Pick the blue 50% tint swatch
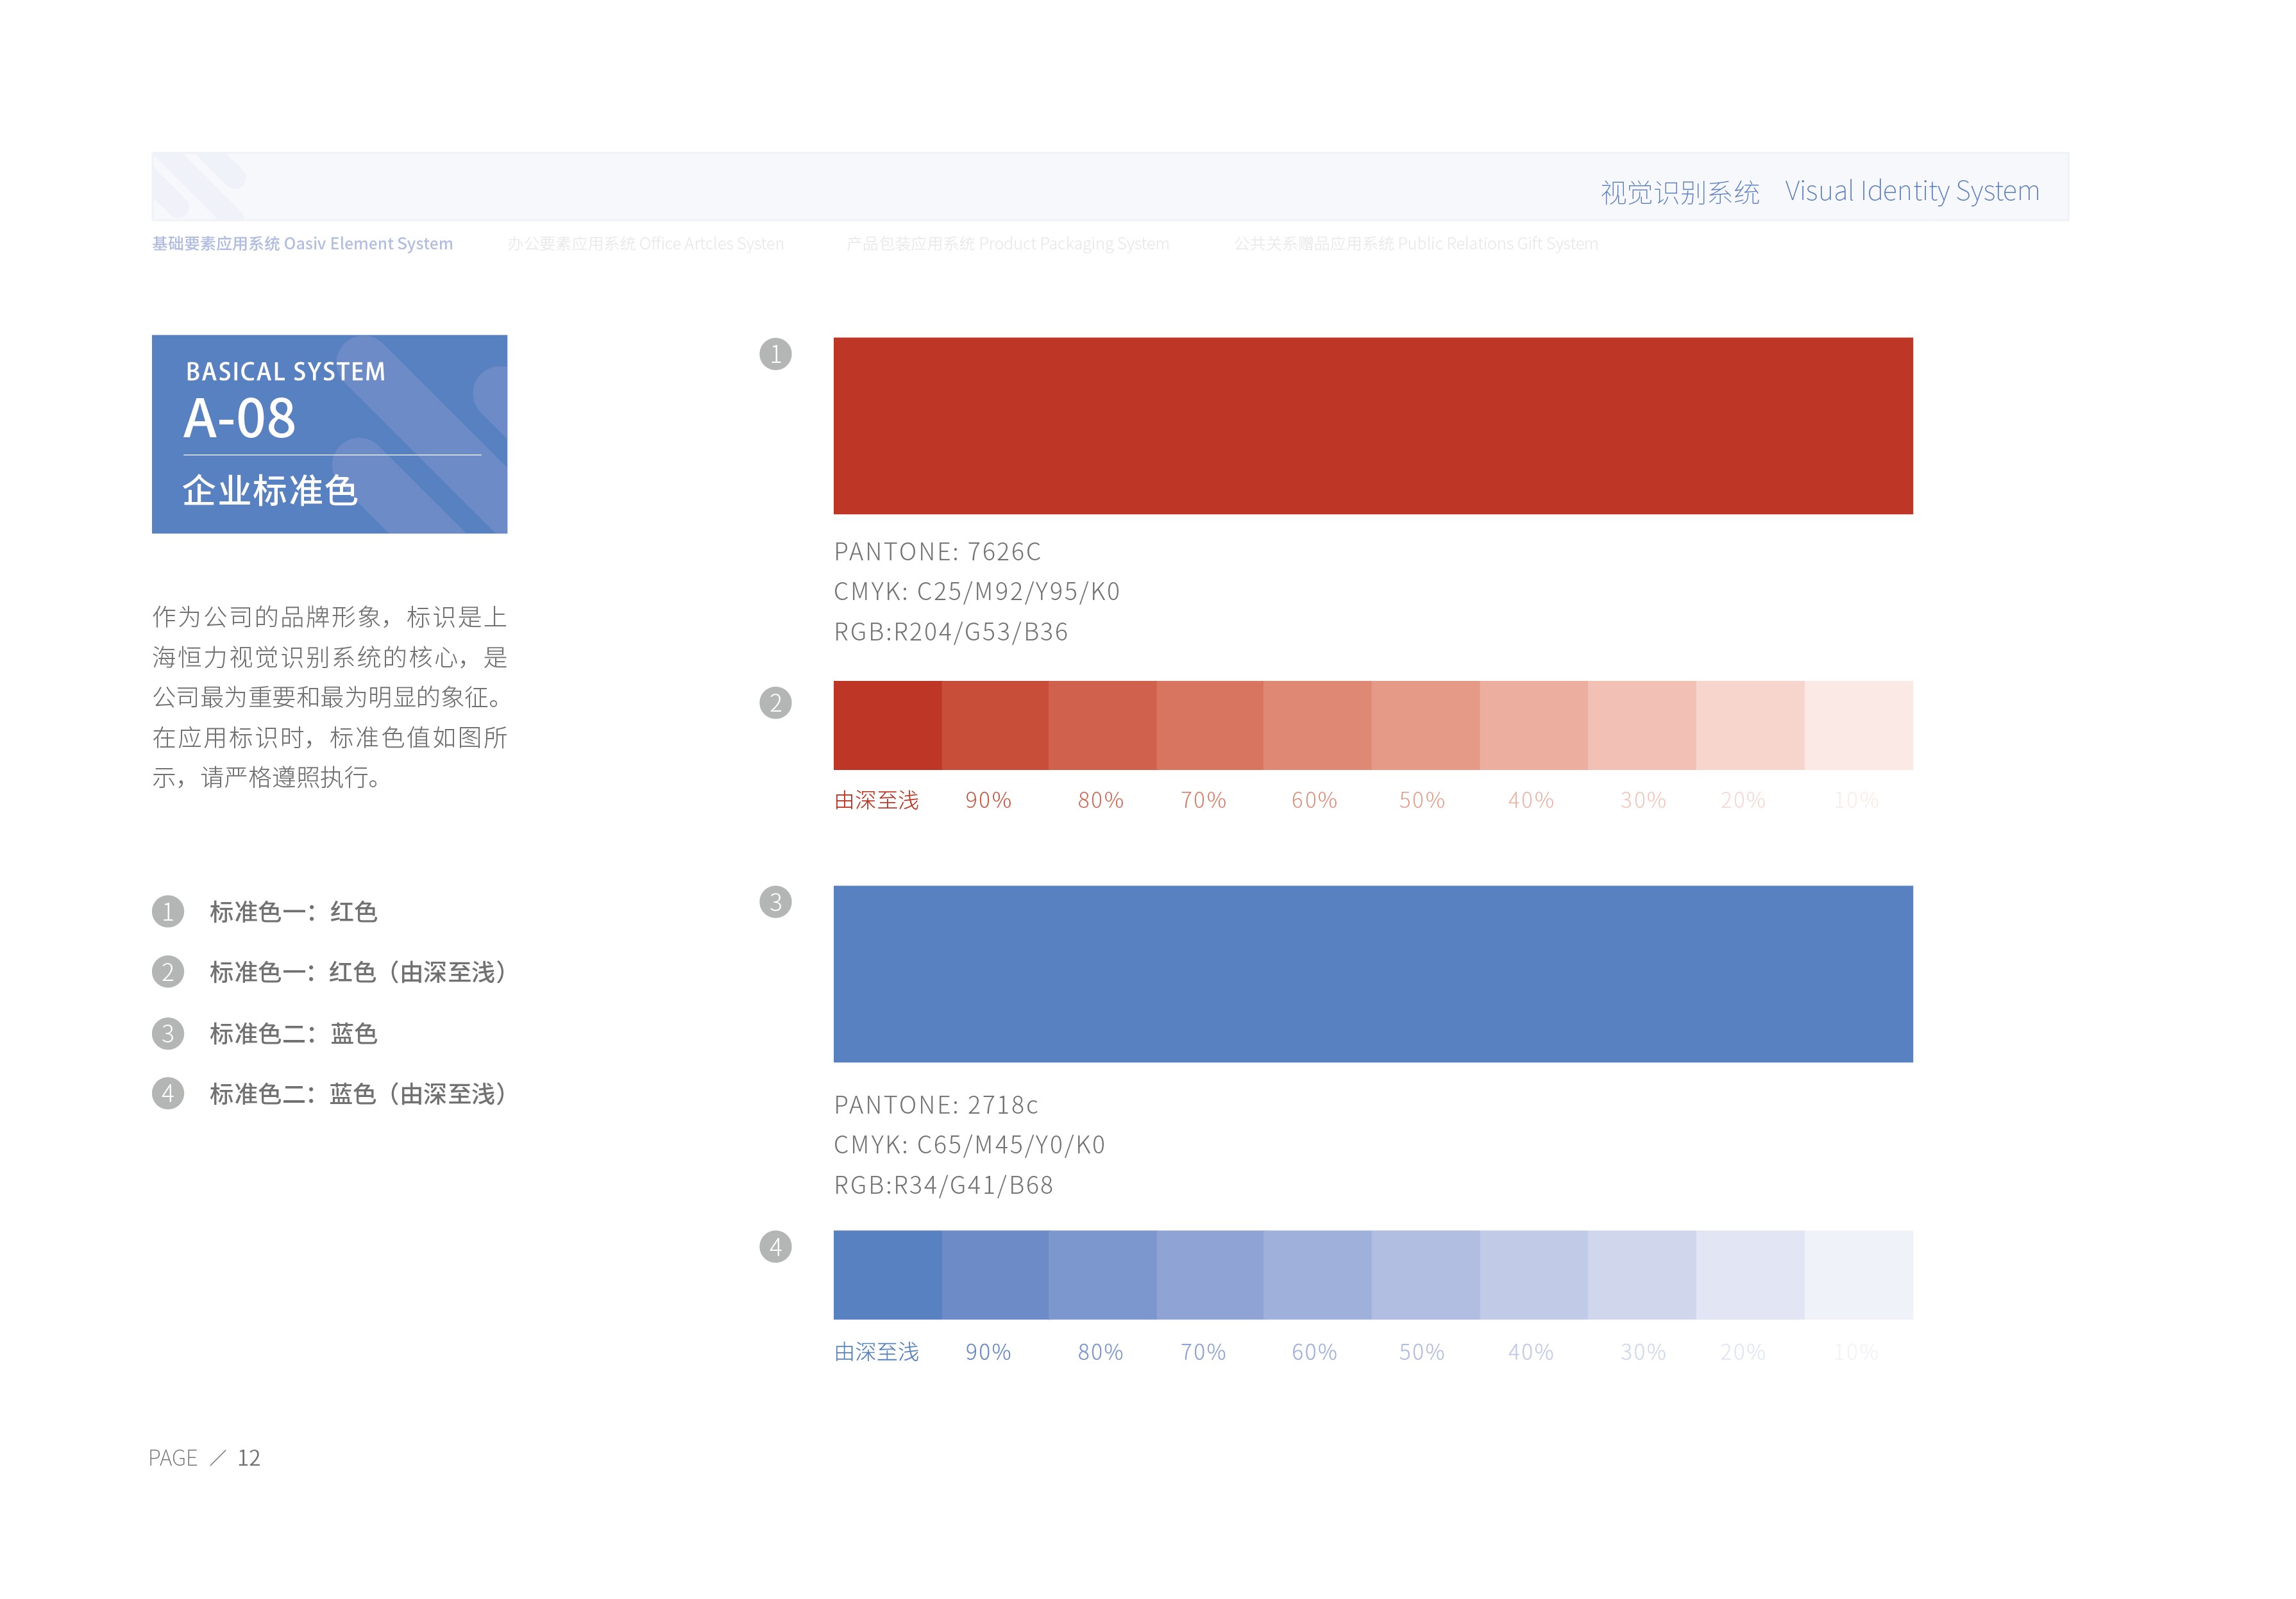Image resolution: width=2296 pixels, height=1599 pixels. point(1426,1275)
